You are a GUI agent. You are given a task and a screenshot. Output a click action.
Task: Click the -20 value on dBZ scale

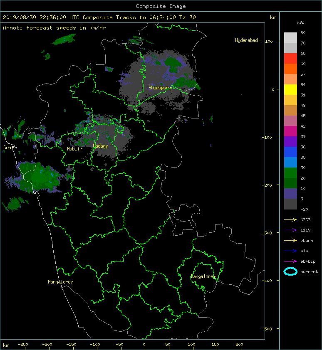pyautogui.click(x=304, y=210)
